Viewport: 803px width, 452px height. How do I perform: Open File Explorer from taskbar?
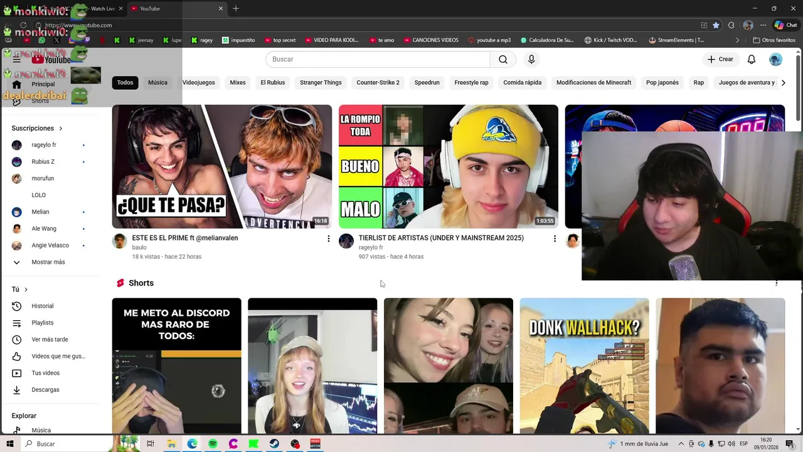click(x=171, y=444)
